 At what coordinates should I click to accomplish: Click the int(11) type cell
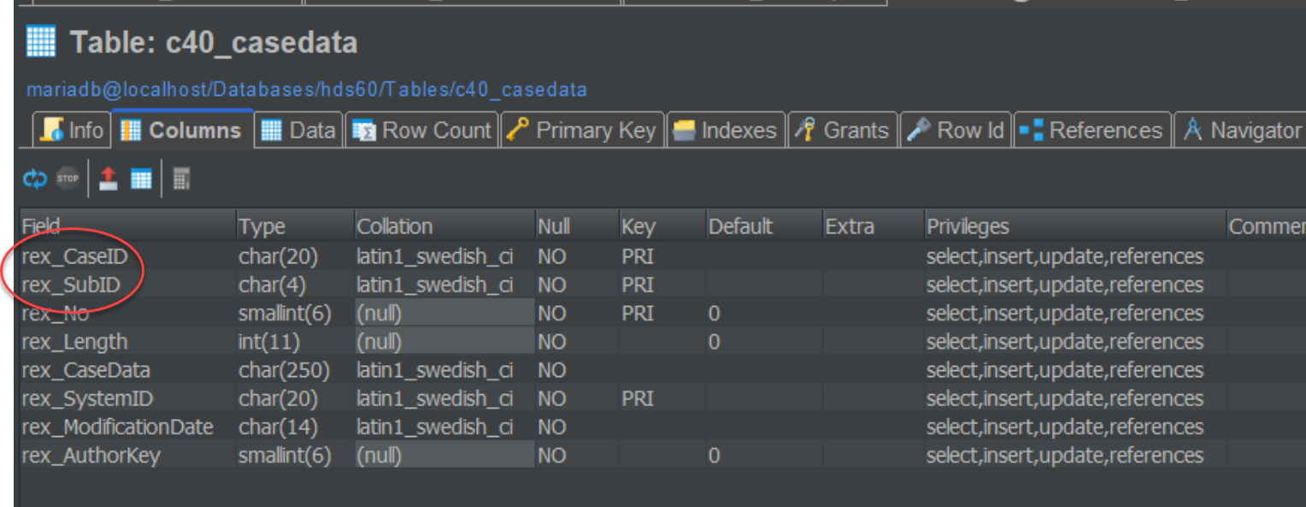(x=295, y=341)
